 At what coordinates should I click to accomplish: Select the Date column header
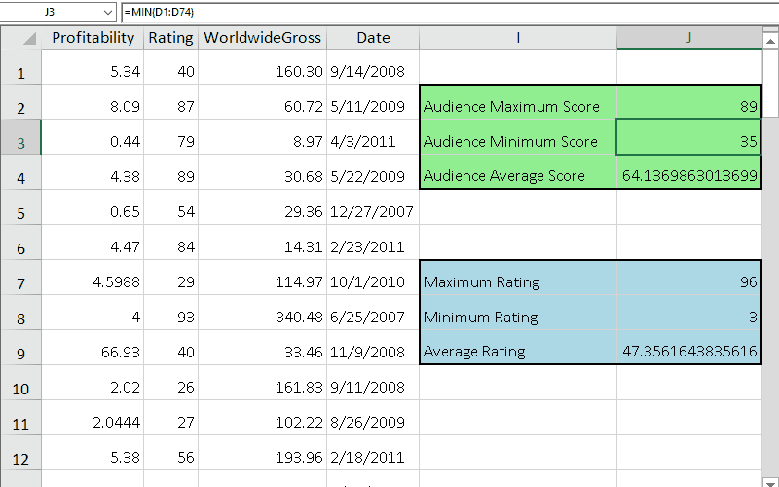[373, 38]
